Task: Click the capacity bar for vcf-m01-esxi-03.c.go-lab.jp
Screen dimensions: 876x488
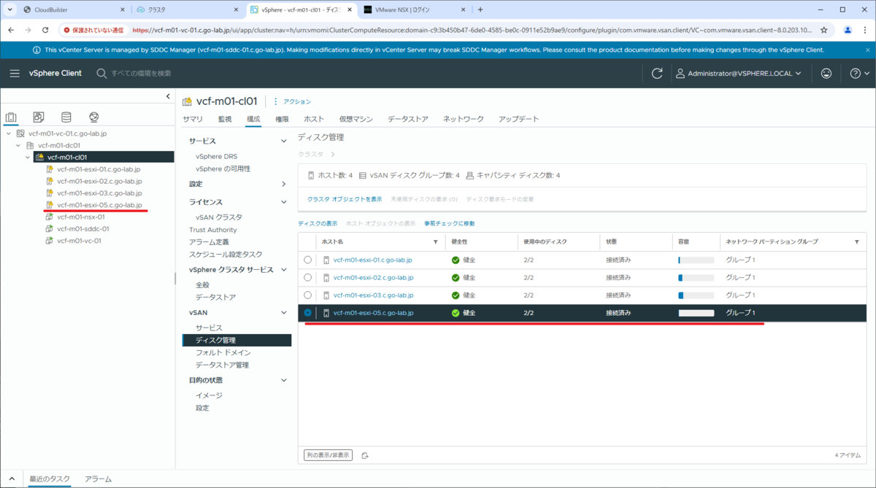Action: (x=696, y=295)
